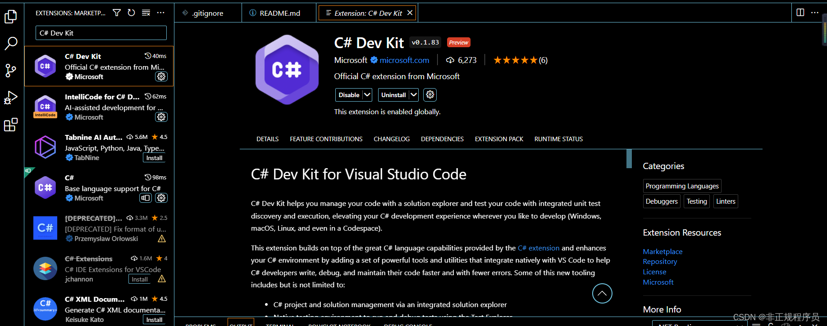Select the Linters category
827x326 pixels.
(726, 201)
